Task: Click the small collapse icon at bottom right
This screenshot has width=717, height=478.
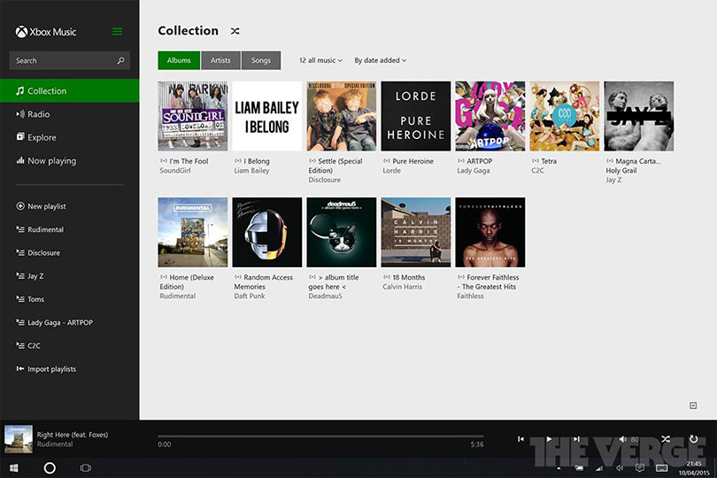Action: click(693, 405)
